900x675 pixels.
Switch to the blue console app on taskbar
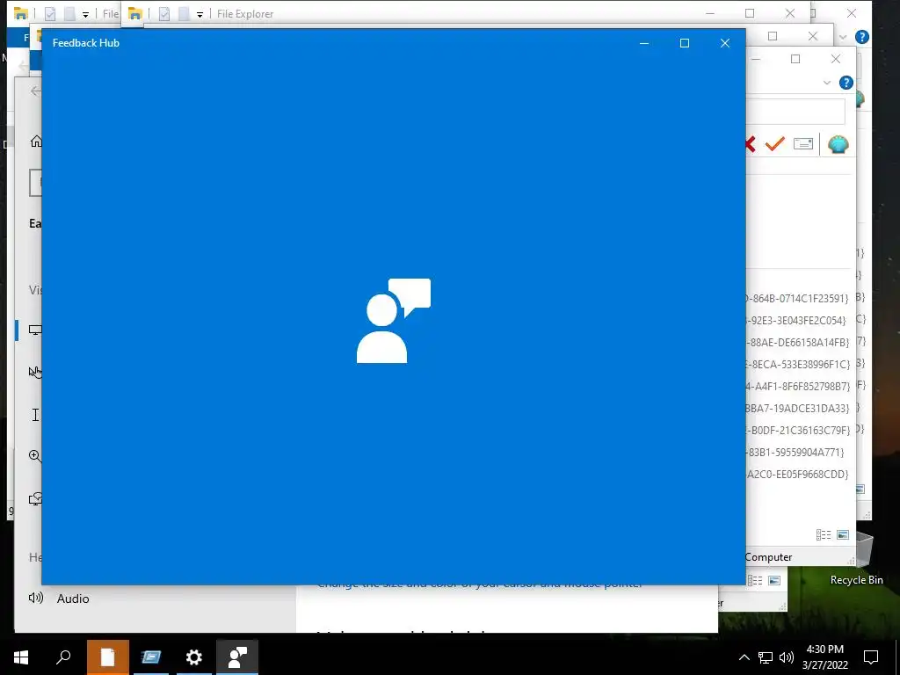point(151,657)
